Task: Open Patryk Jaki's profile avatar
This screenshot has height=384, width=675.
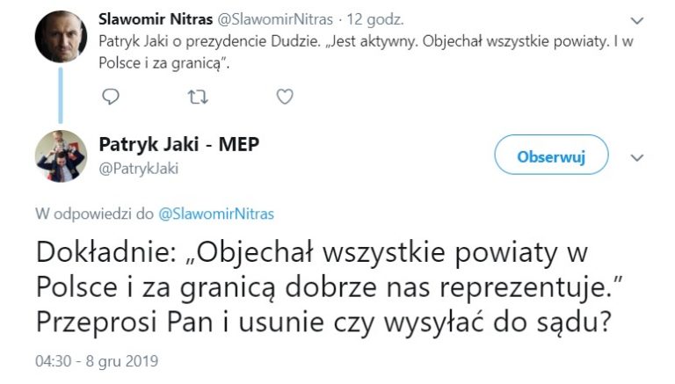Action: tap(60, 156)
